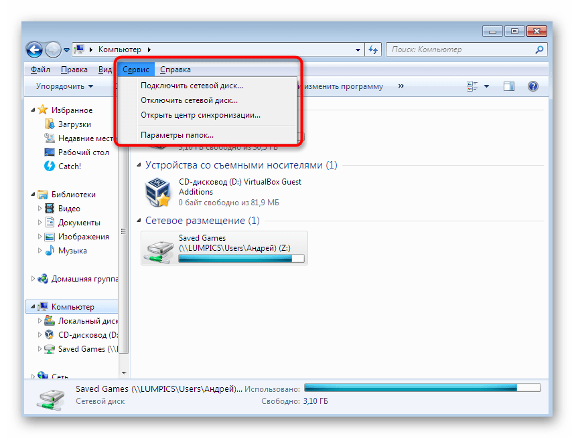Open the address bar history dropdown
574x438 pixels.
coord(358,49)
